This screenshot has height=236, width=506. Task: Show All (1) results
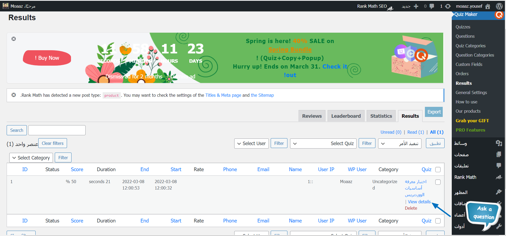[x=437, y=132]
